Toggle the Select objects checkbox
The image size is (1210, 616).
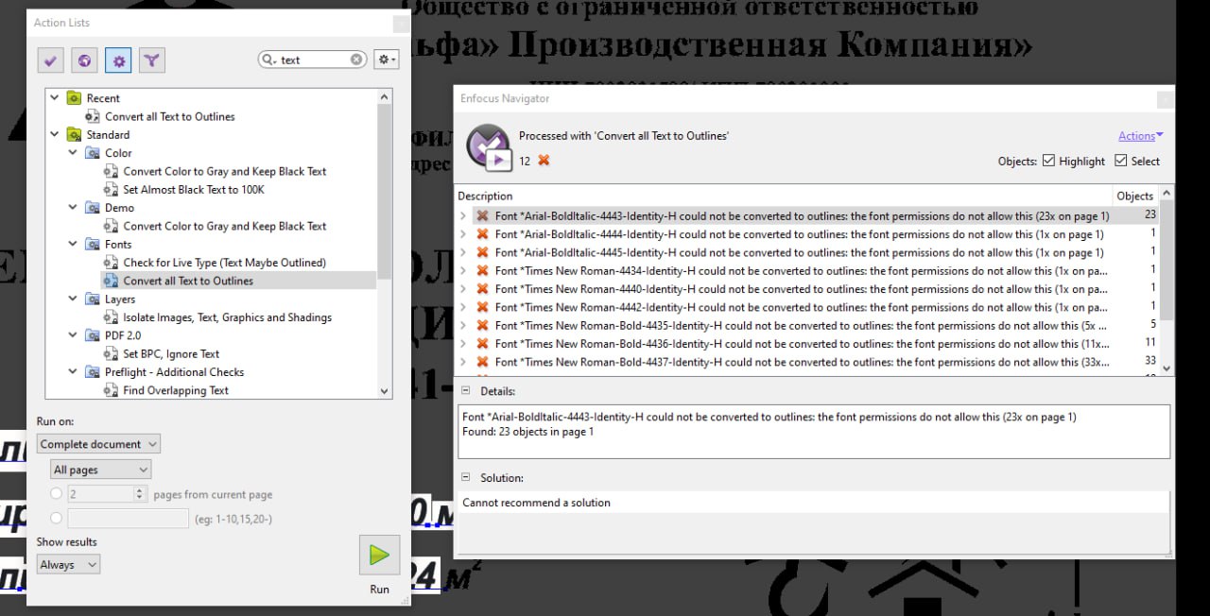click(x=1121, y=161)
